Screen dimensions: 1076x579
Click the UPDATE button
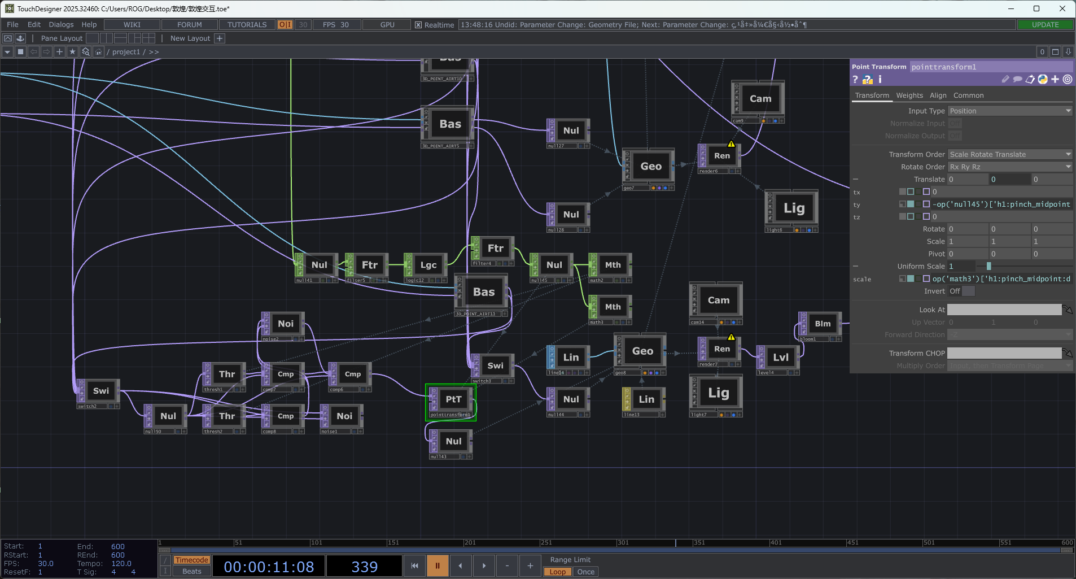[1045, 25]
